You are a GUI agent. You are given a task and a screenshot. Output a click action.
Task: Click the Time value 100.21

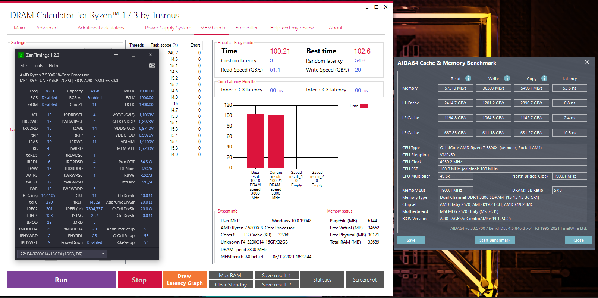280,51
